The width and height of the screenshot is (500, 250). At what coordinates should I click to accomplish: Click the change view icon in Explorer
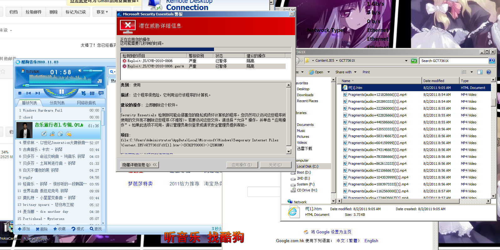pyautogui.click(x=464, y=72)
